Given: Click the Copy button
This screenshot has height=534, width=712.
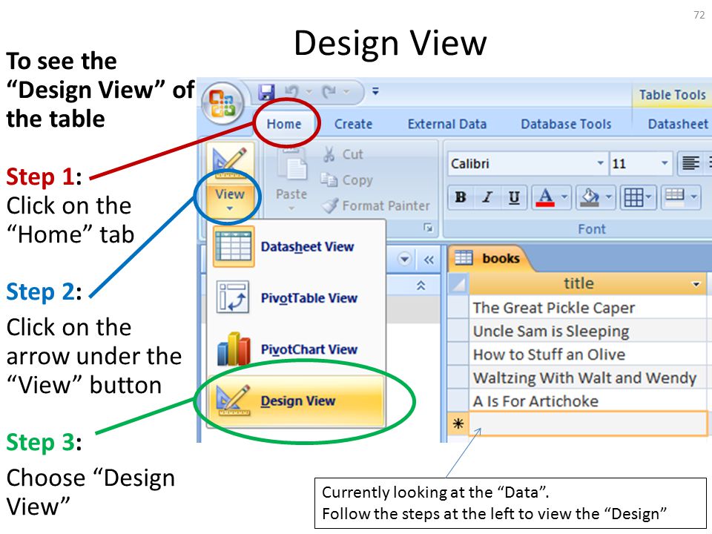Looking at the screenshot, I should point(346,179).
